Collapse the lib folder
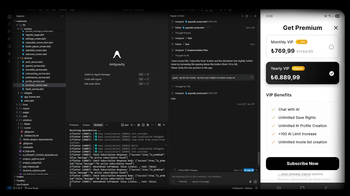 point(17,25)
